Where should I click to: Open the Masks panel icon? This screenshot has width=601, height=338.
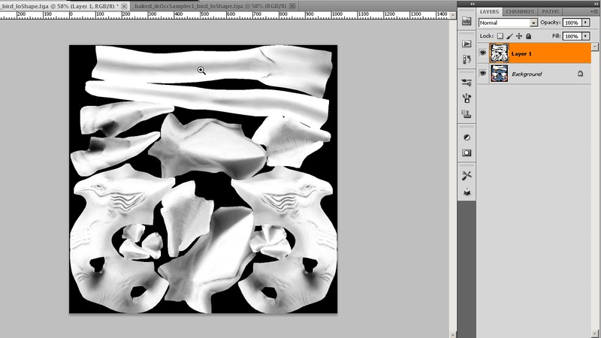(x=467, y=152)
